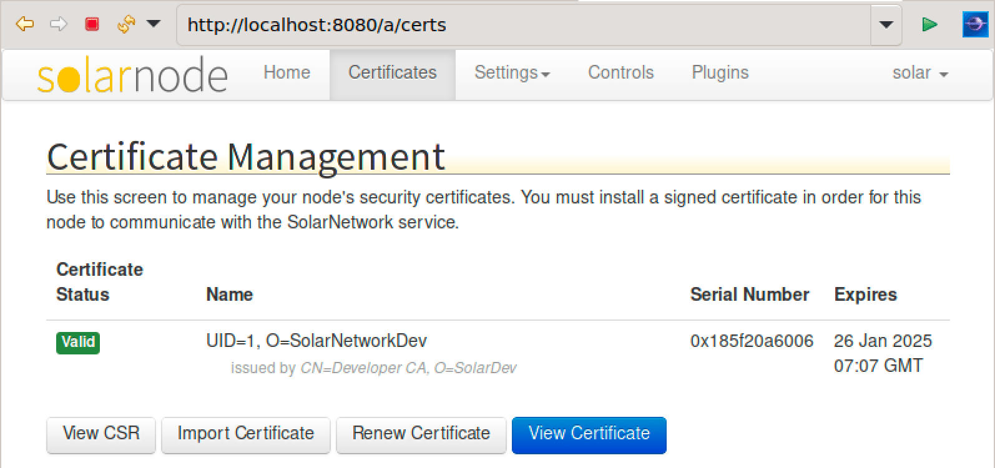Click the blue globe browser icon
This screenshot has width=995, height=468.
point(975,24)
